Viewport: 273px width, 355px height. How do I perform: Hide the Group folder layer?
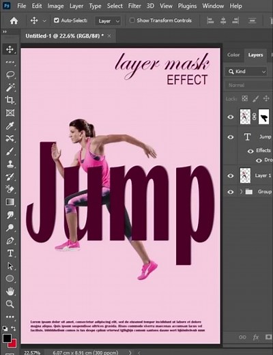point(231,192)
